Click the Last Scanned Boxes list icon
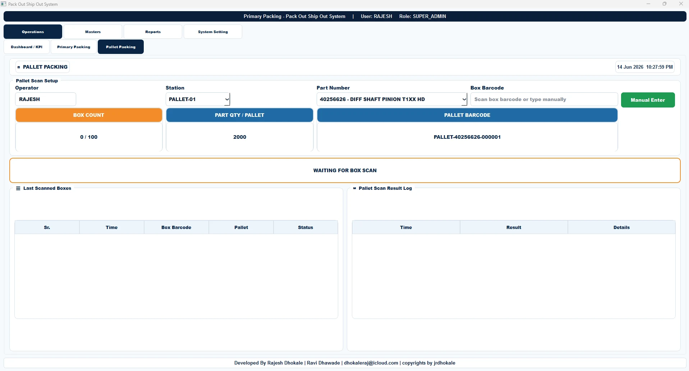This screenshot has height=371, width=689. click(x=18, y=188)
